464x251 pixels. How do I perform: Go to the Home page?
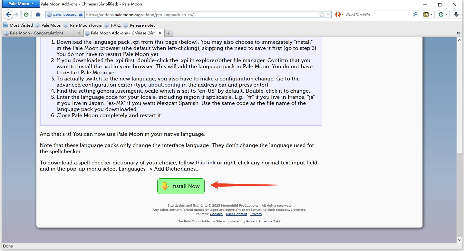point(38,14)
